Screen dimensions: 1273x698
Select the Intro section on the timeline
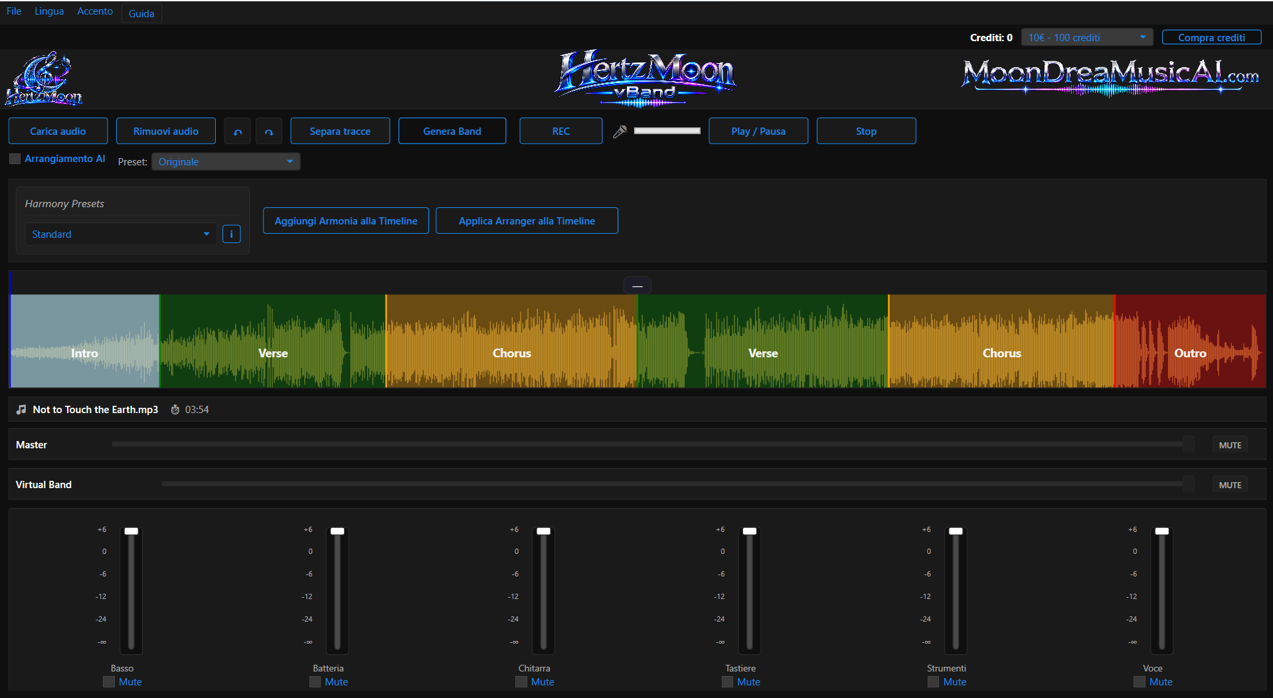pos(85,341)
